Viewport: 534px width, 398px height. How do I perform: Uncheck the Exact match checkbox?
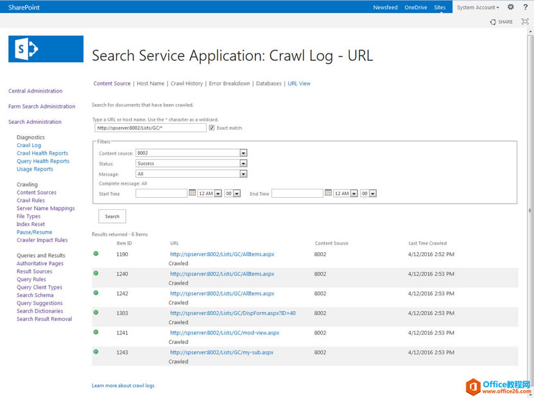coord(212,127)
